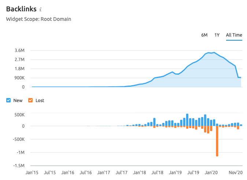Click the 900K axis label
This screenshot has width=247, height=180.
19,78
